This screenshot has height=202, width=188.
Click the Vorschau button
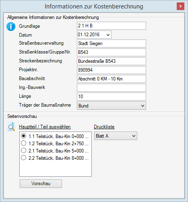coord(41,183)
